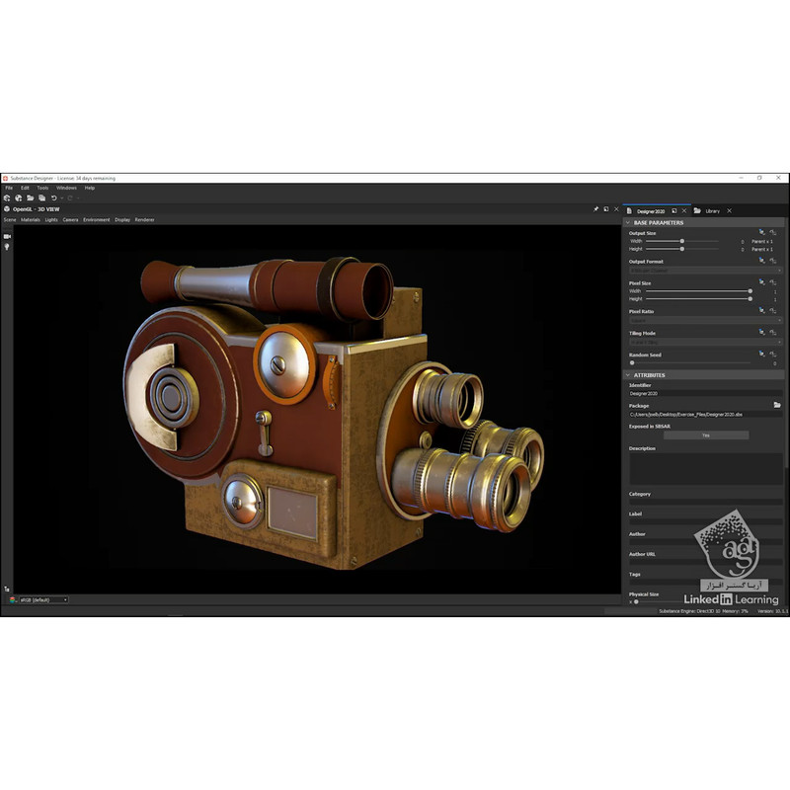Click the new substance icon in the main toolbar
790x790 pixels.
[7, 197]
